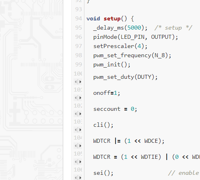
Task: Click the 'pinMode(LED_PIN, OUTPUT);' line
Action: (x=136, y=37)
